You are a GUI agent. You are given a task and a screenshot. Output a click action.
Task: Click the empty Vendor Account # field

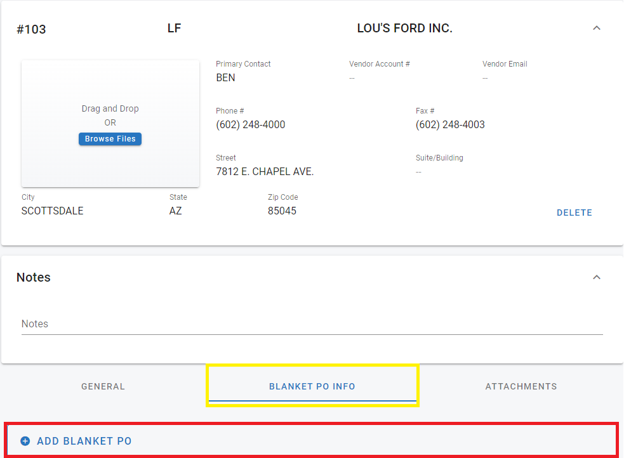pyautogui.click(x=352, y=78)
